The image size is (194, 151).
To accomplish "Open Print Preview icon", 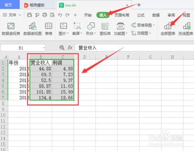I will pyautogui.click(x=52, y=15).
